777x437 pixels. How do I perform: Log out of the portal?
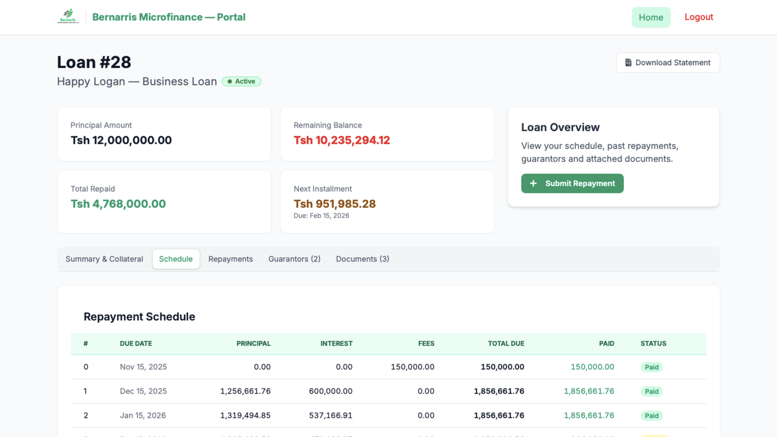click(x=698, y=17)
